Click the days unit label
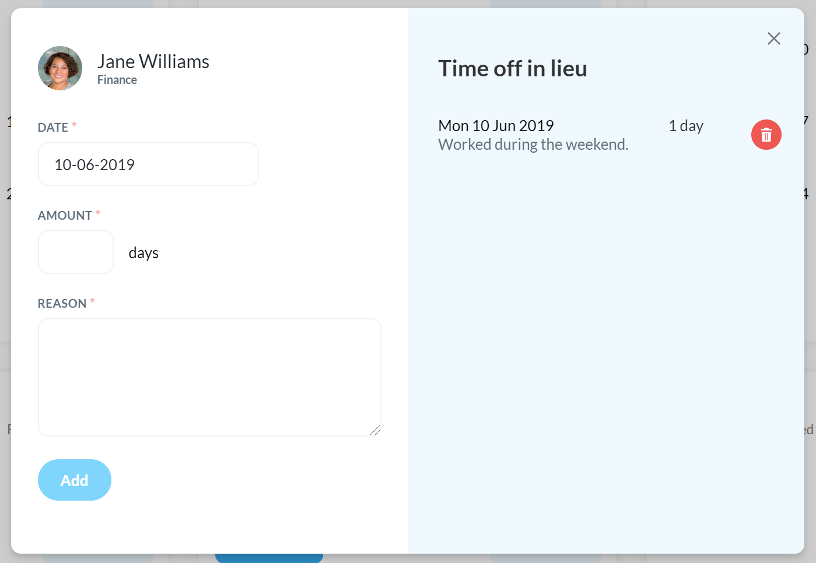This screenshot has width=816, height=563. [143, 253]
